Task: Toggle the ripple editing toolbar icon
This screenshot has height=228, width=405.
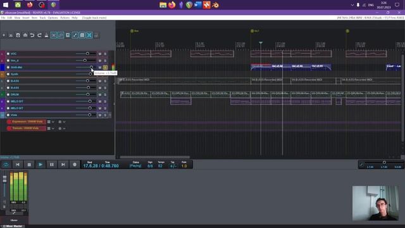Action: coord(68,35)
